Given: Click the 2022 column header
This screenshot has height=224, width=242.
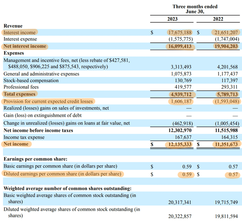Looking at the screenshot, I should (x=218, y=19).
